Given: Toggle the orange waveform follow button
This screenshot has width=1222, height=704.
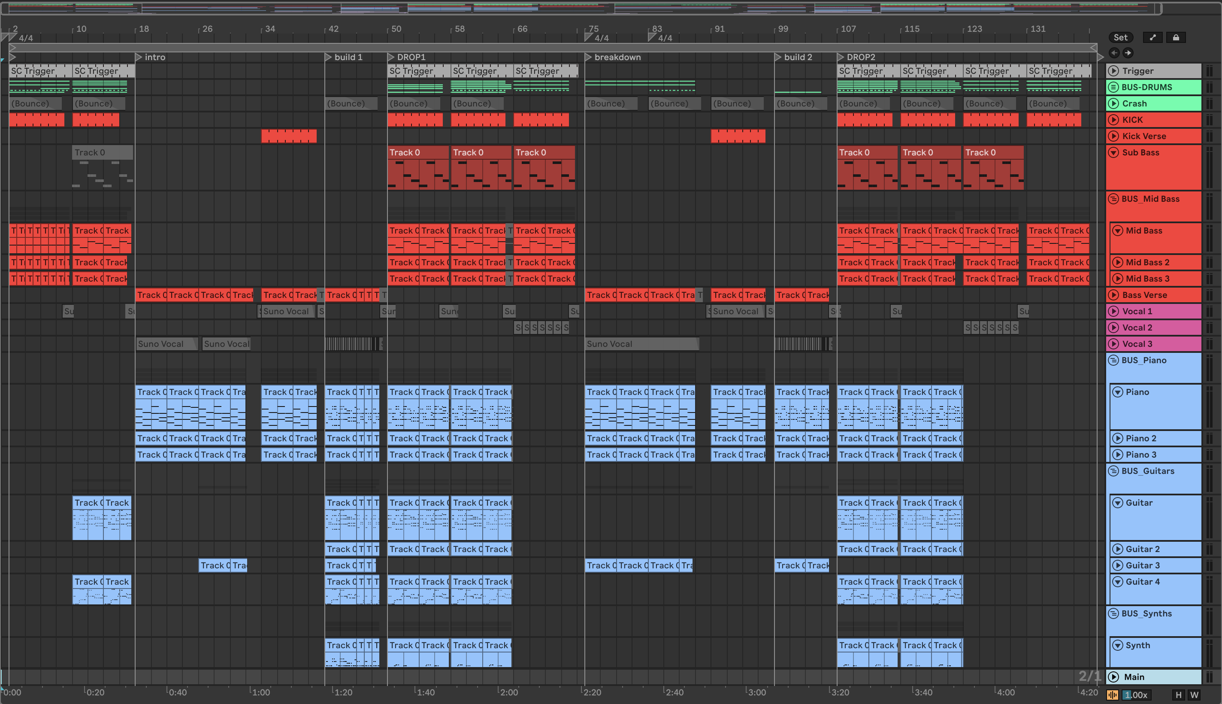Looking at the screenshot, I should click(1112, 695).
